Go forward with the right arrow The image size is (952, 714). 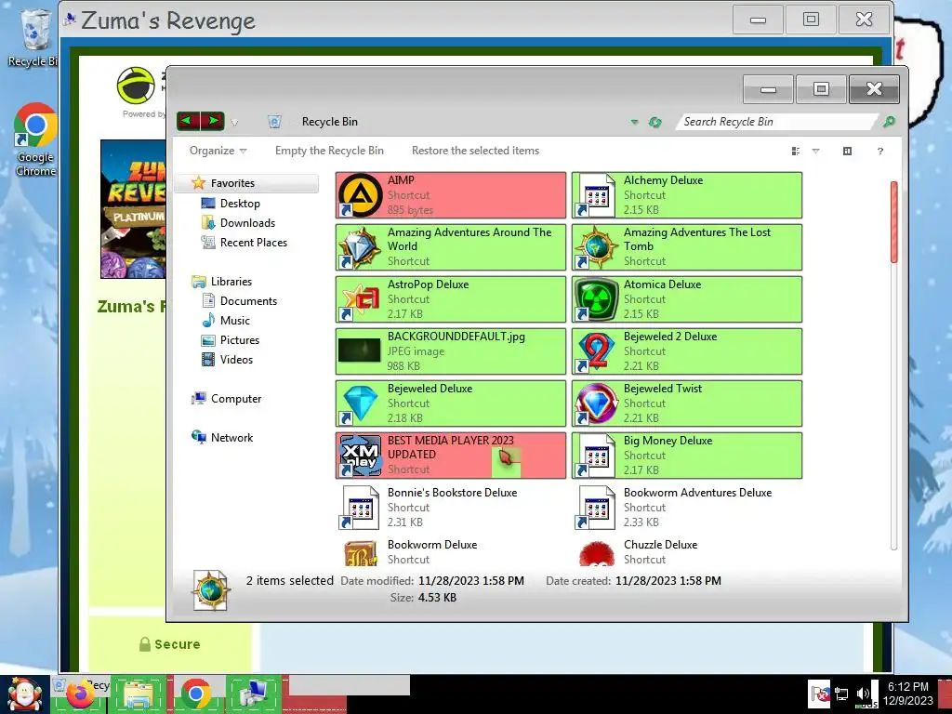[x=213, y=122]
